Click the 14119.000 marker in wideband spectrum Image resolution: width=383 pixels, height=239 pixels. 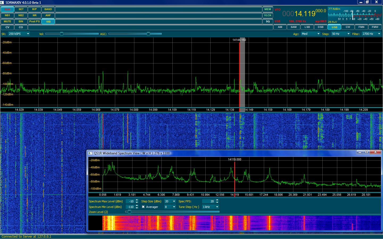point(235,159)
